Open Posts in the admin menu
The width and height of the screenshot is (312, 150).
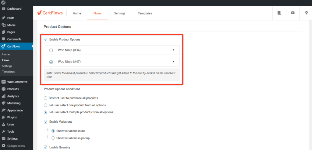[11, 18]
